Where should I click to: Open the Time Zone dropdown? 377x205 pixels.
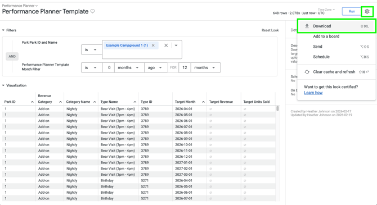pos(326,10)
